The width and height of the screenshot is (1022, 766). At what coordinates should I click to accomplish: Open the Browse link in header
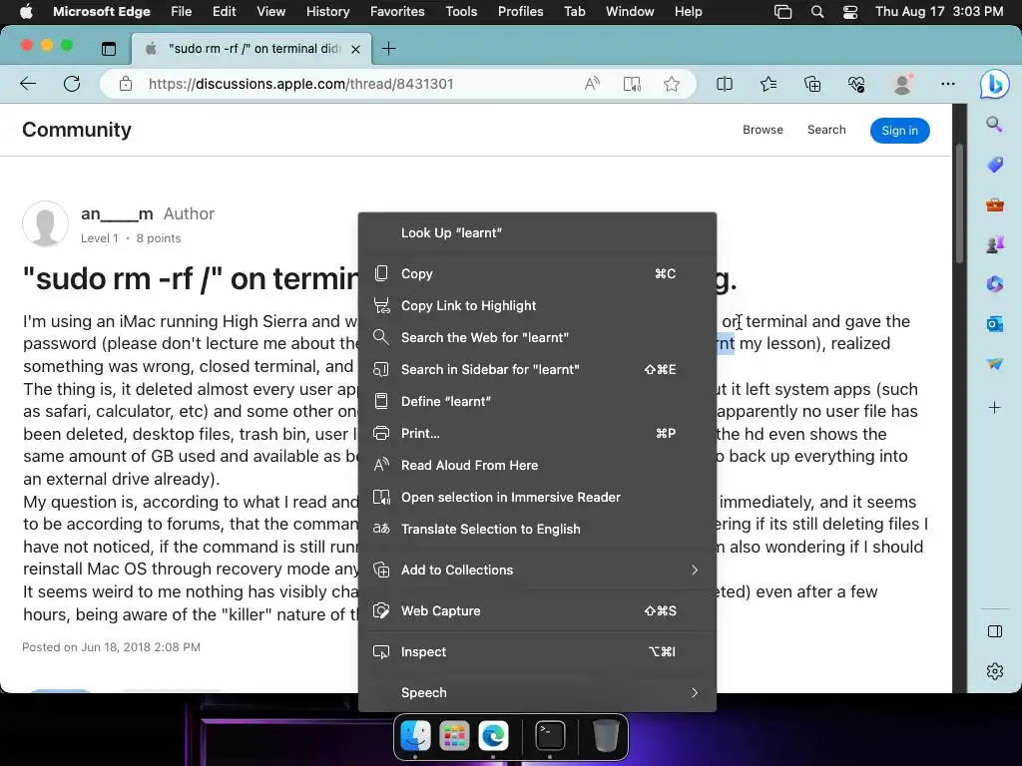coord(763,130)
